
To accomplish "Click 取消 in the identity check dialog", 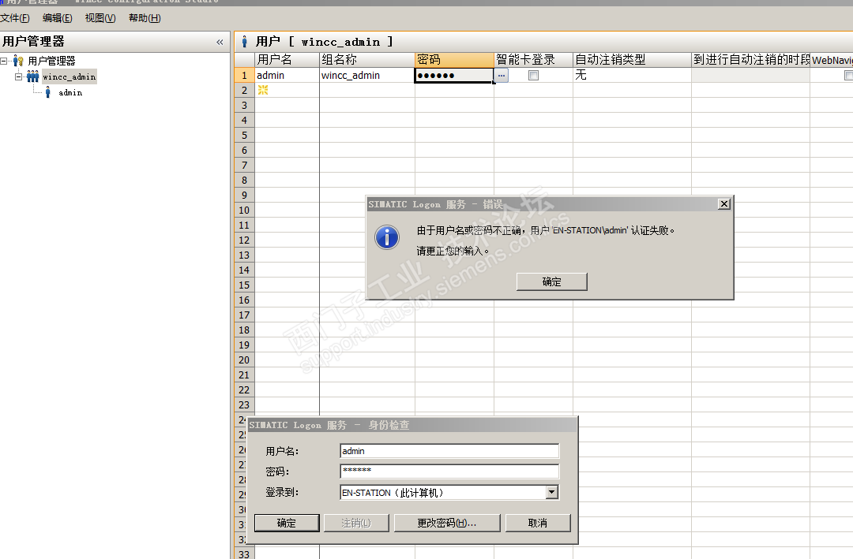I will [x=538, y=523].
